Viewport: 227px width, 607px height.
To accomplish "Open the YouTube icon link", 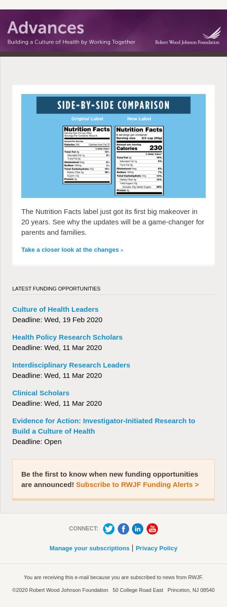I will coord(152,529).
